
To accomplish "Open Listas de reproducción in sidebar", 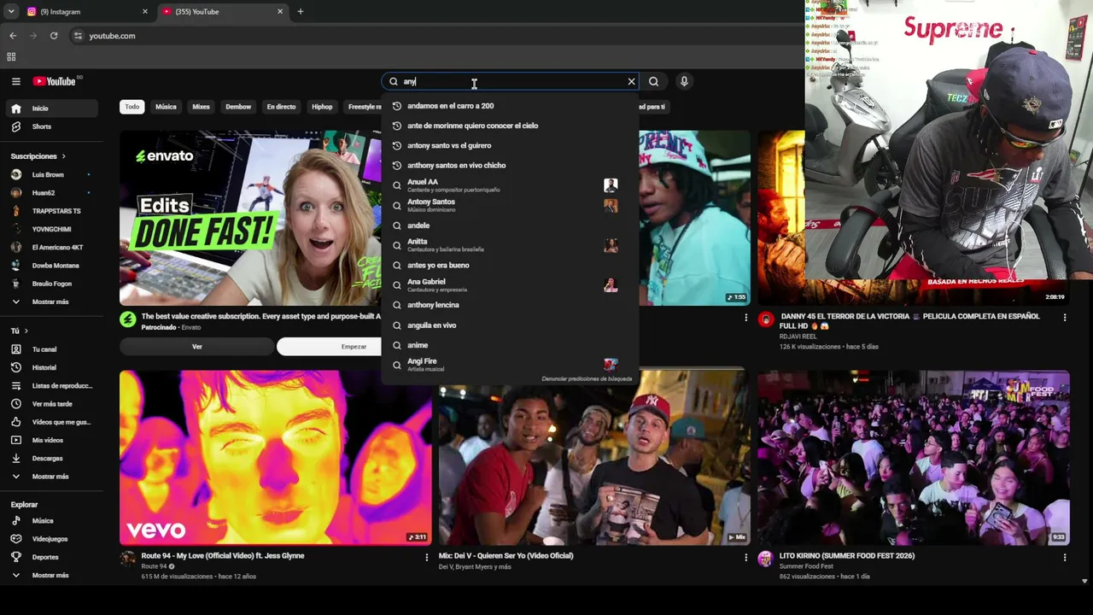I will click(53, 385).
